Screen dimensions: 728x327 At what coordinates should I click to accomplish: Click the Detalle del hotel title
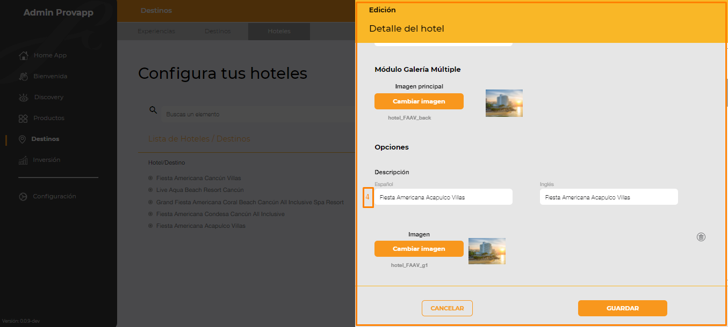407,28
